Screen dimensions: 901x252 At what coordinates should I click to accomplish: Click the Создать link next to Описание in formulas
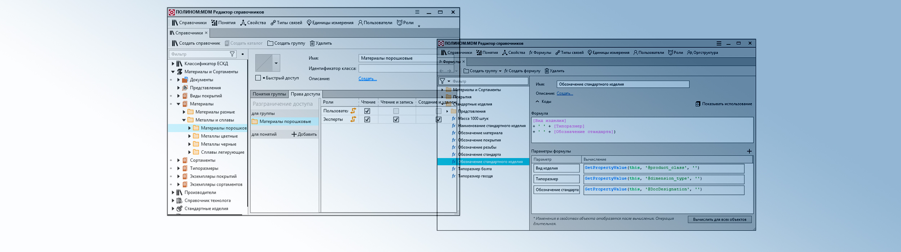click(564, 93)
